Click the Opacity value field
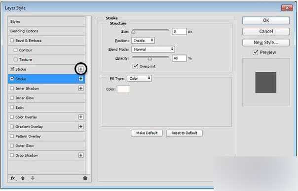This screenshot has width=298, height=191. (179, 58)
